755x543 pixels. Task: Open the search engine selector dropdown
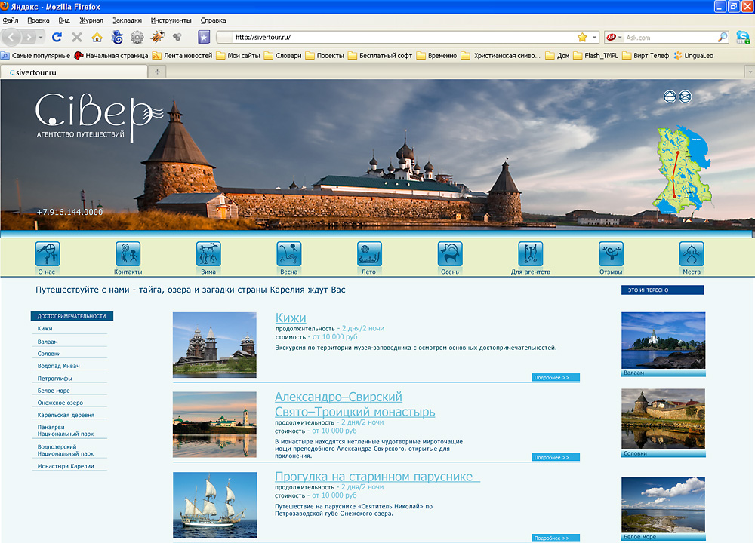614,37
